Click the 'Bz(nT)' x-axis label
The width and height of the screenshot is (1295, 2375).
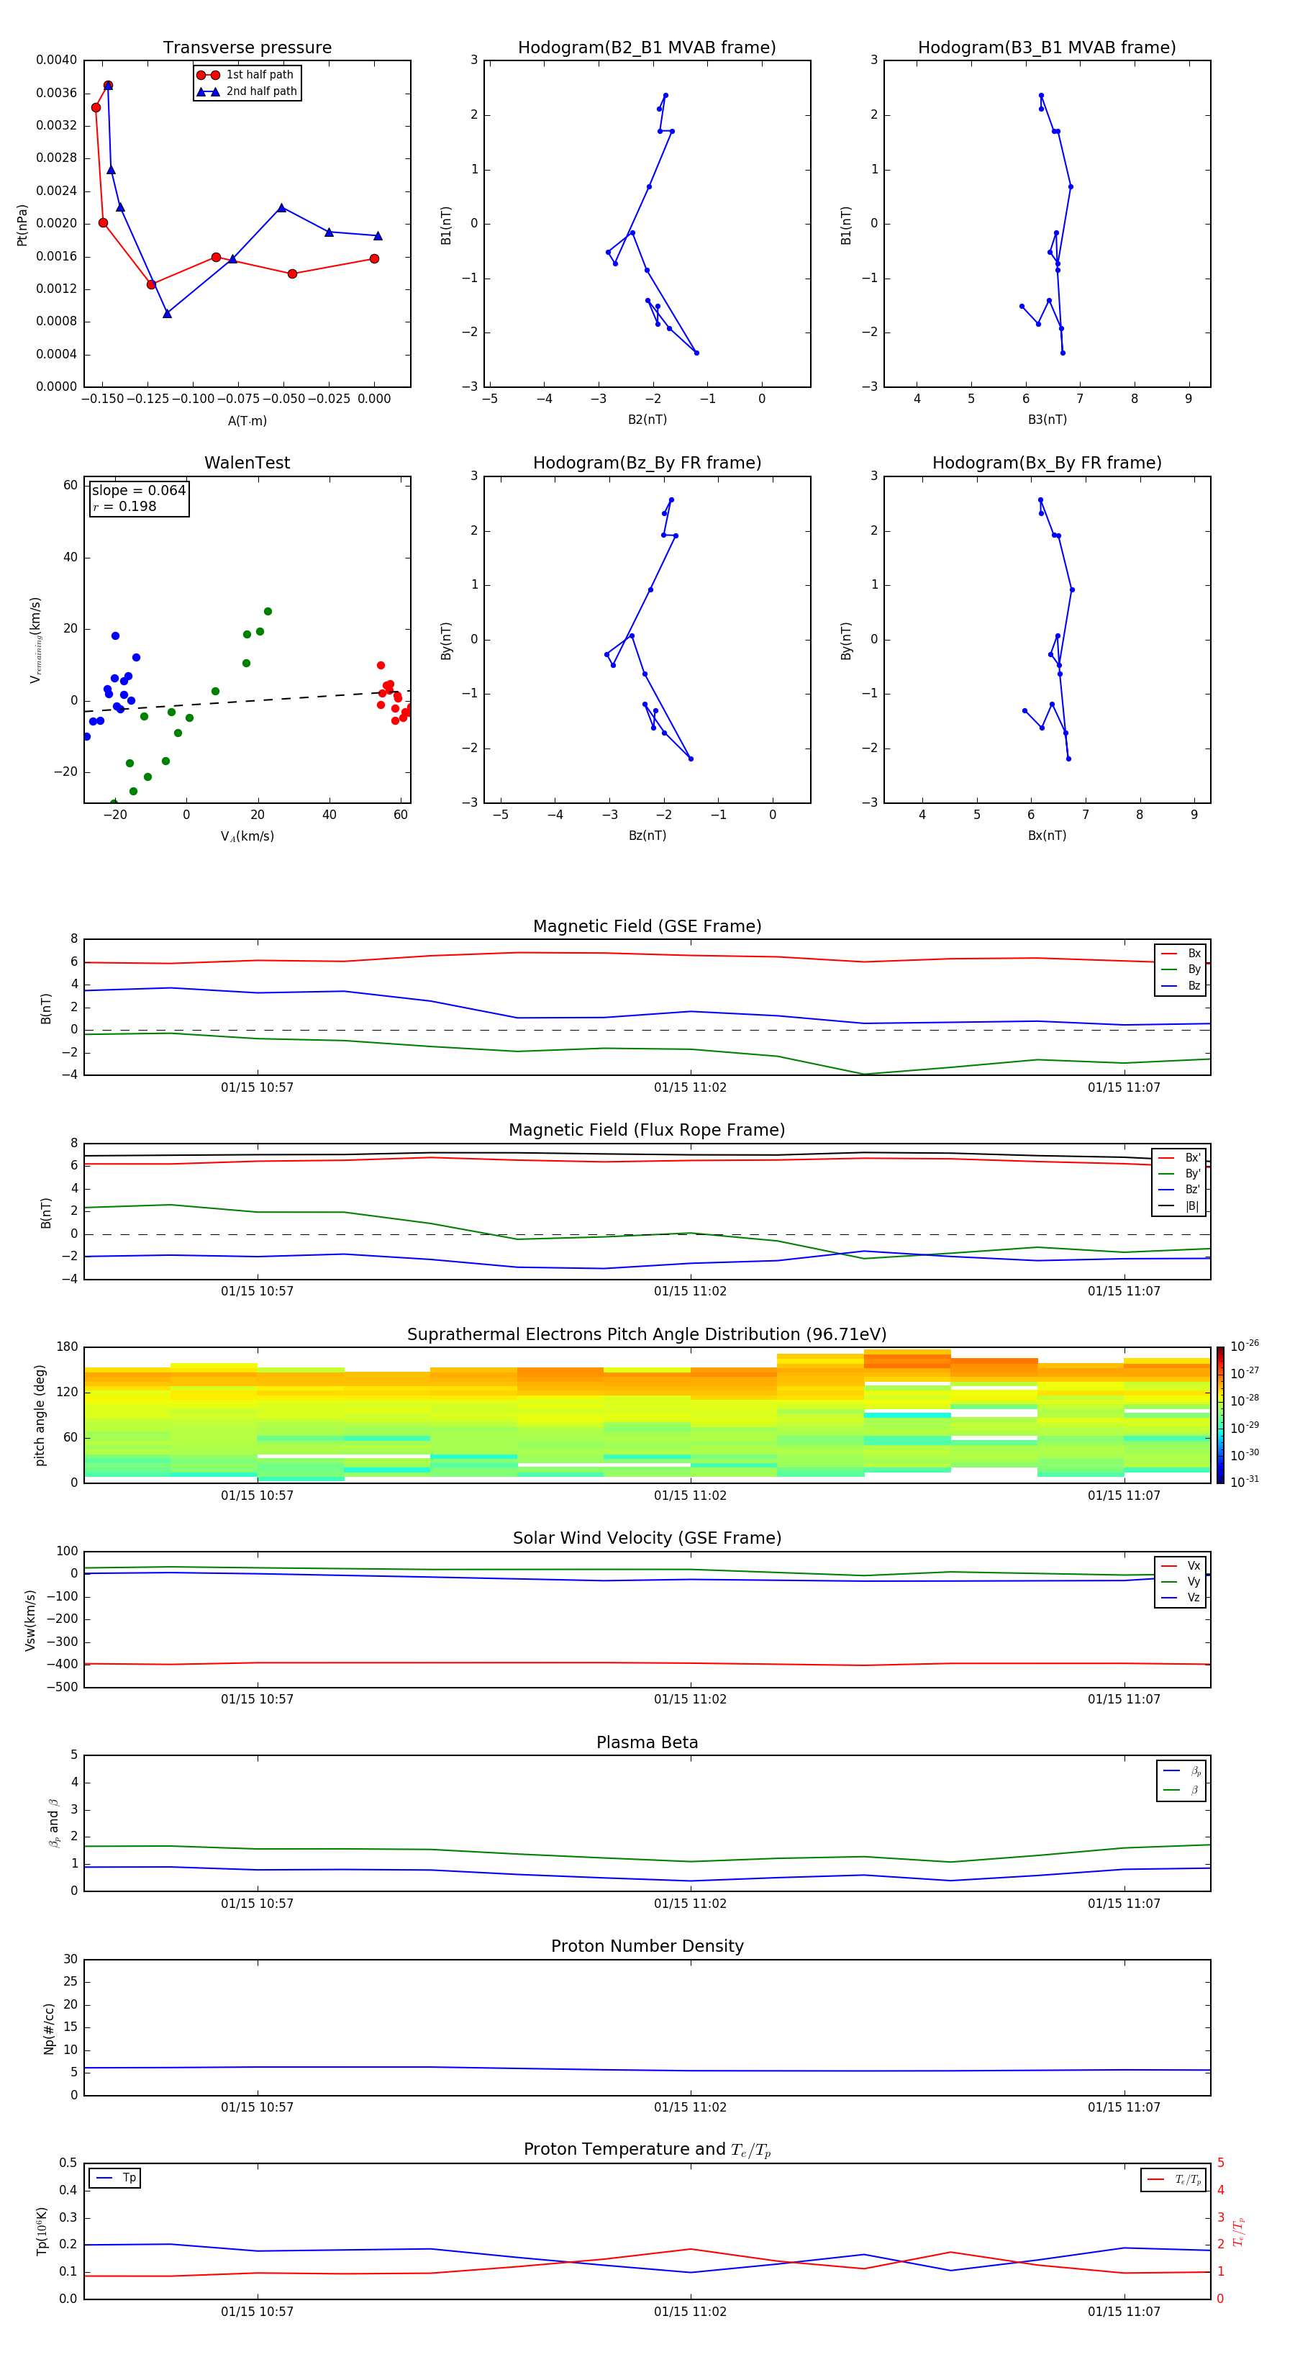pyautogui.click(x=647, y=836)
